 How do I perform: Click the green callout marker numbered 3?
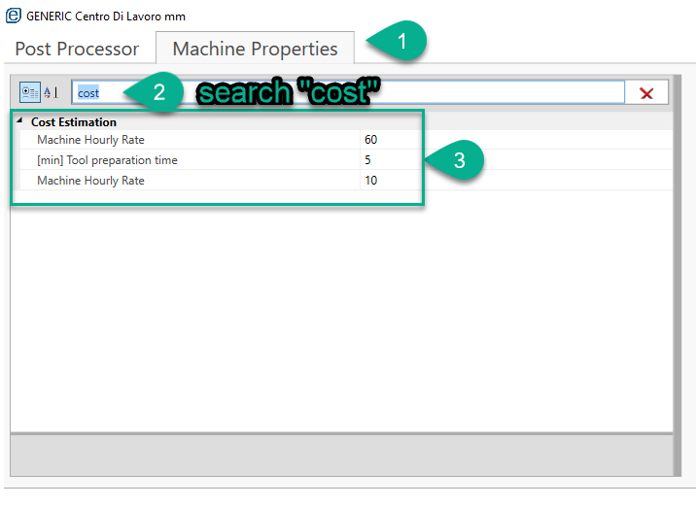pos(457,161)
